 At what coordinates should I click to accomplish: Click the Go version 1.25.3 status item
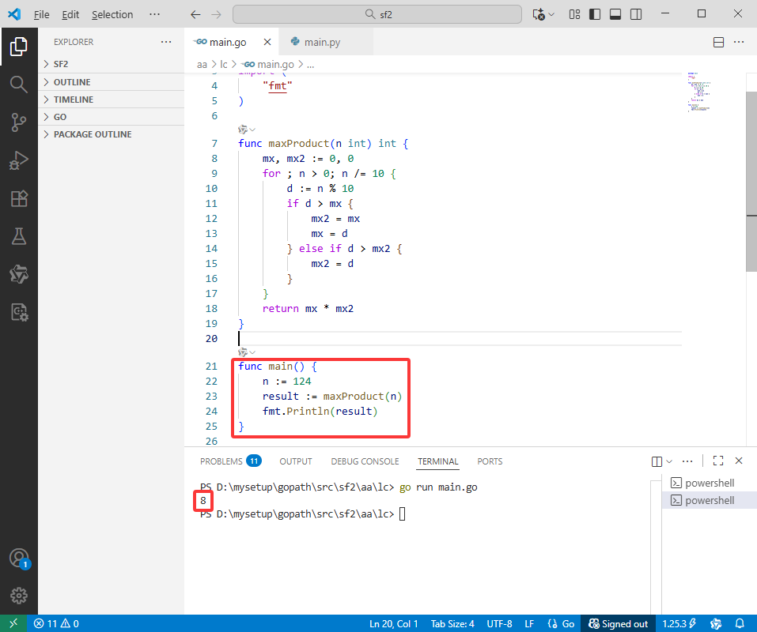[679, 623]
